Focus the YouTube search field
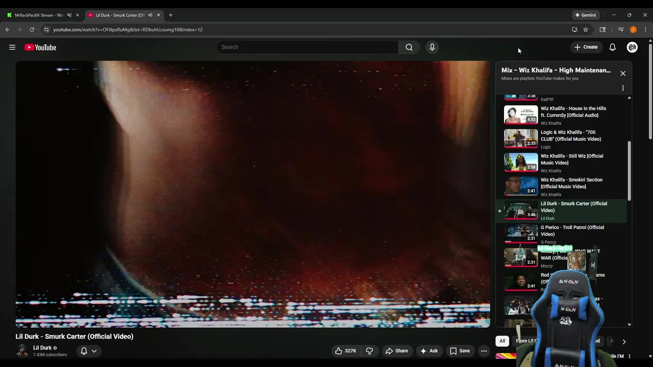 [307, 47]
